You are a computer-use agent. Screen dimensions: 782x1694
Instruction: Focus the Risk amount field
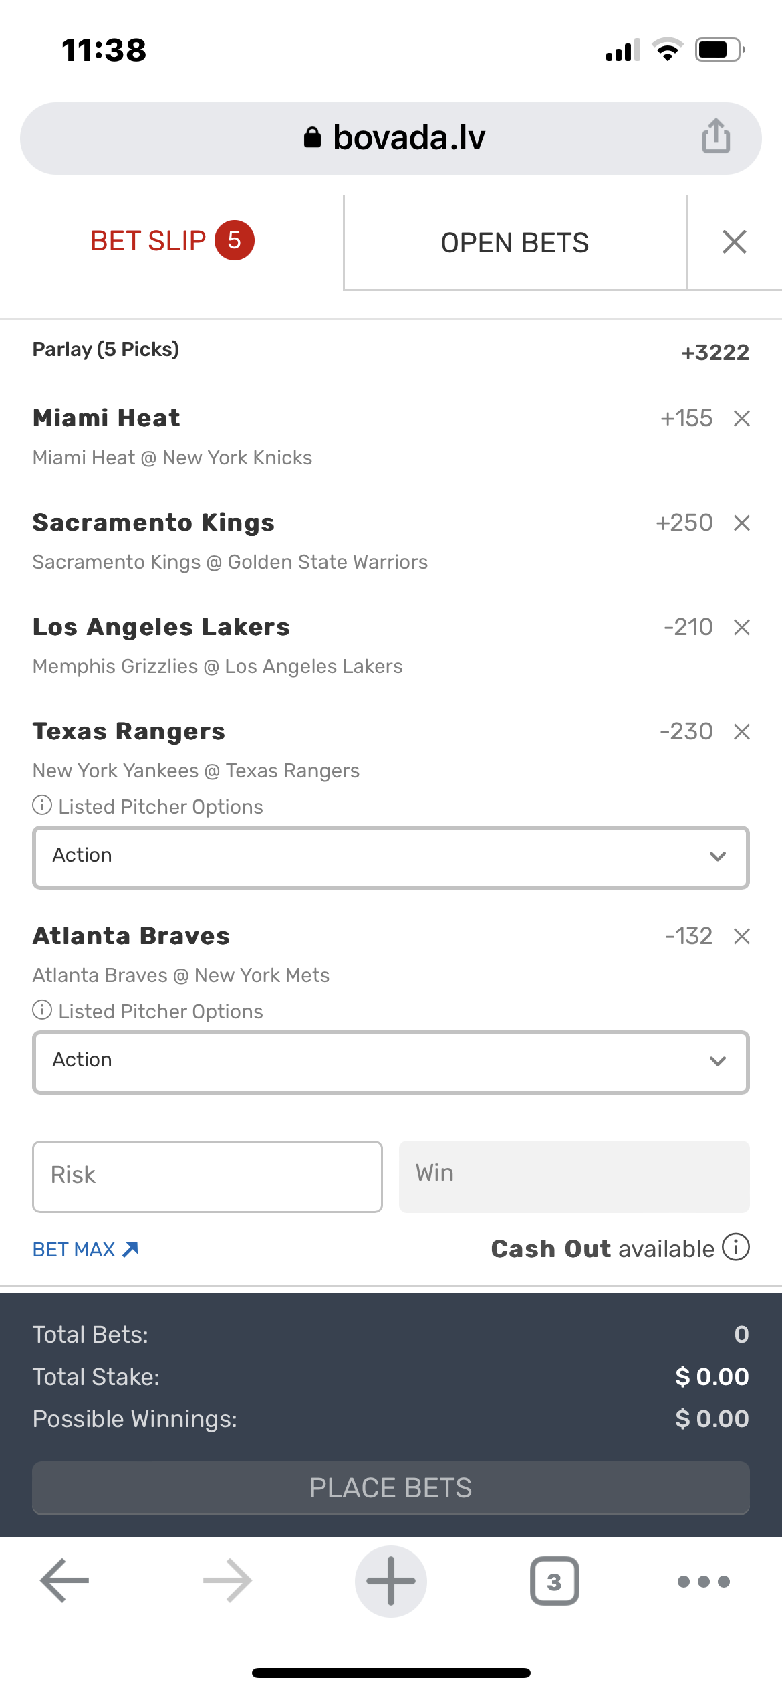207,1177
